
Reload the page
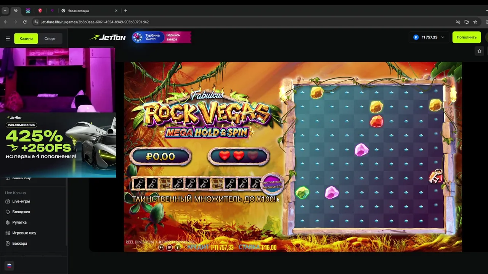25,22
